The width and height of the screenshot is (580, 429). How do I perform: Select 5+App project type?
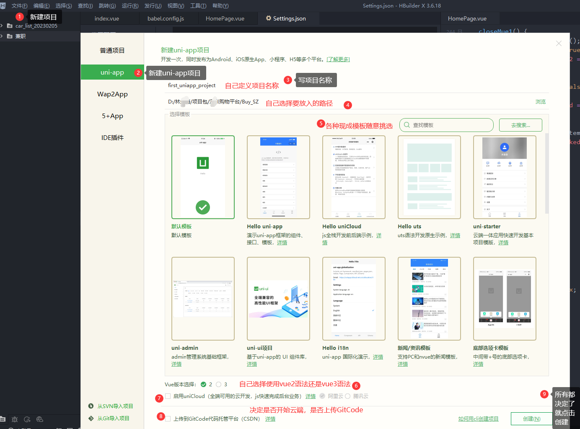112,116
